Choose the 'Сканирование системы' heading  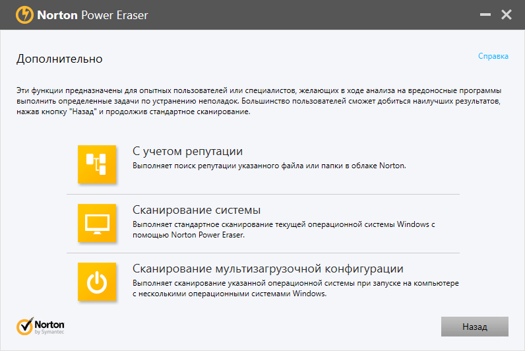[197, 210]
